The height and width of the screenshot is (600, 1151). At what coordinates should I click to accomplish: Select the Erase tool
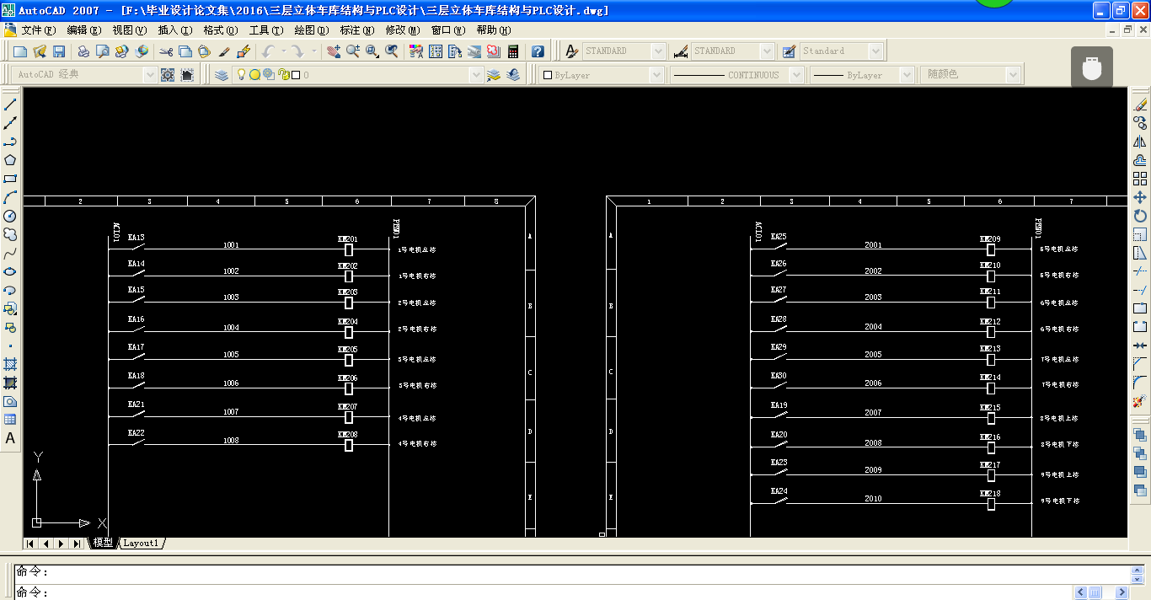click(1140, 104)
